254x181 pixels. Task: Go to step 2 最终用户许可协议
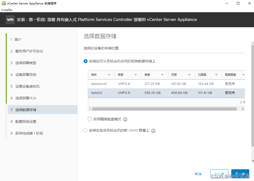pyautogui.click(x=27, y=51)
